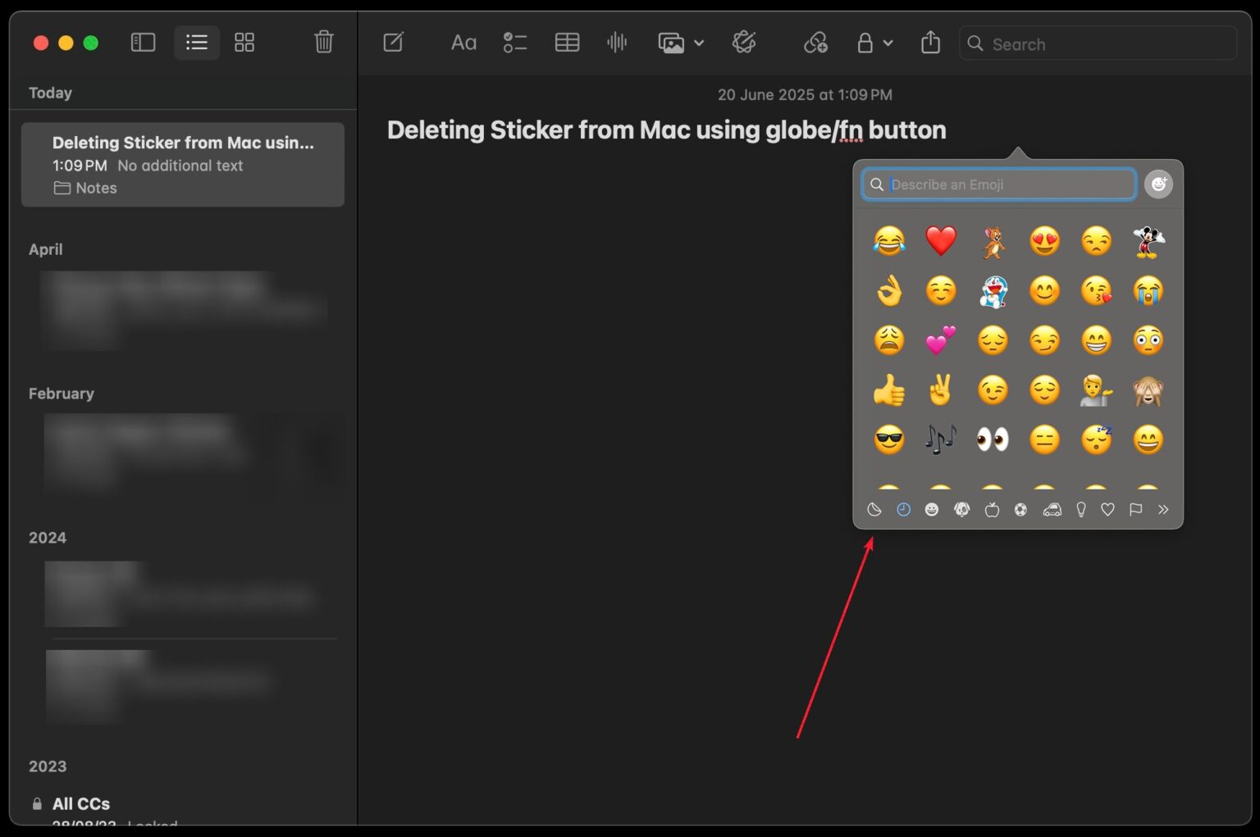The width and height of the screenshot is (1260, 837).
Task: Add a checklist to the note
Action: pos(515,43)
